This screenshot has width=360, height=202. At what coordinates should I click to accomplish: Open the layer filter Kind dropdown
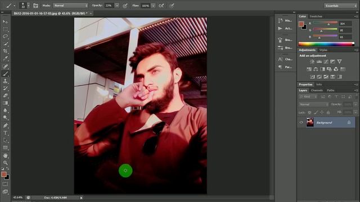[x=308, y=97]
